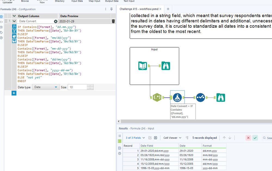272x171 pixels.
Task: Open the Cell Viewer dropdown
Action: (172, 138)
